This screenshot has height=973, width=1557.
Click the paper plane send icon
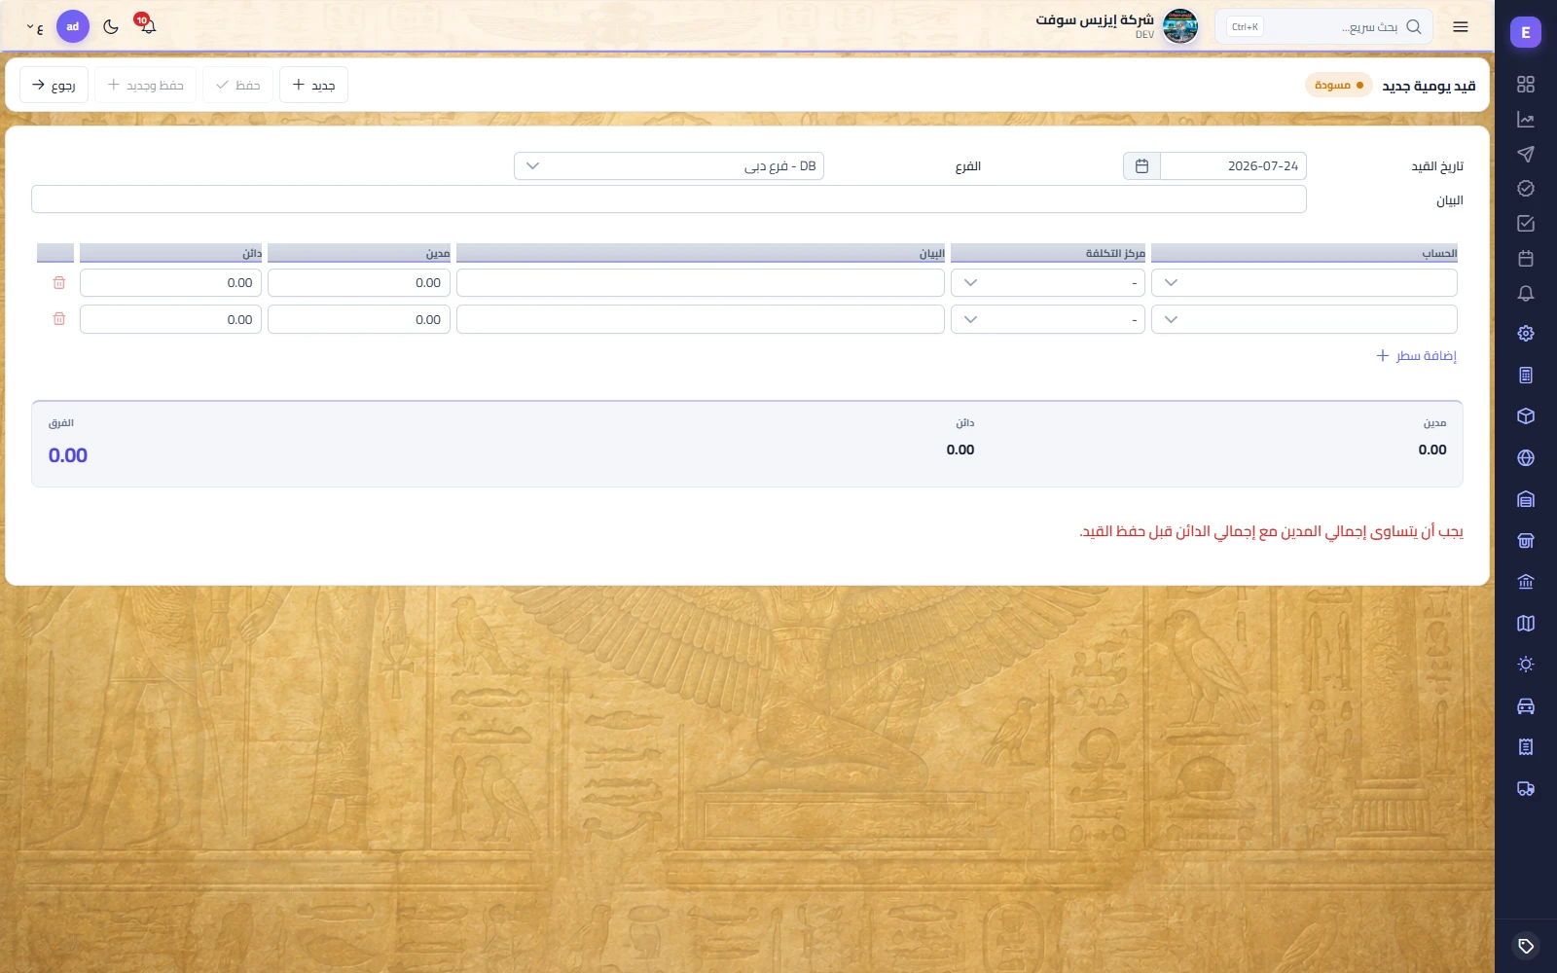tap(1525, 154)
